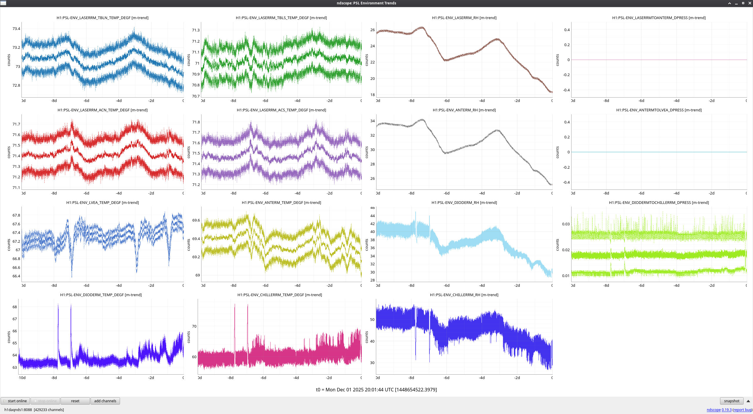Click the title bar shade up arrow
Screen dimensions: 753x414
click(729, 3)
